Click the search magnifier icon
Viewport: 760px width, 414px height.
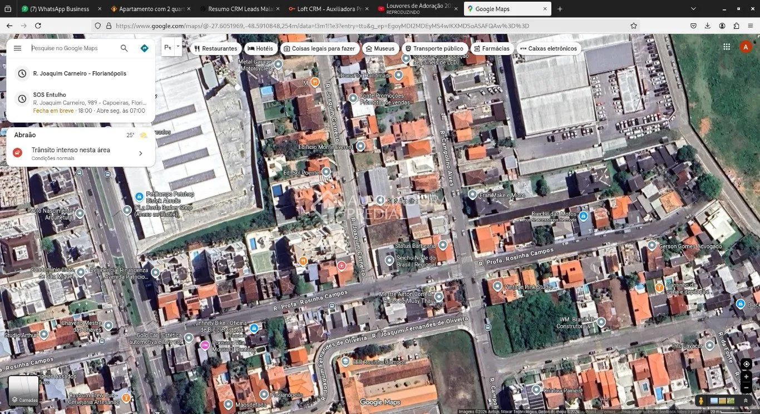[x=124, y=48]
